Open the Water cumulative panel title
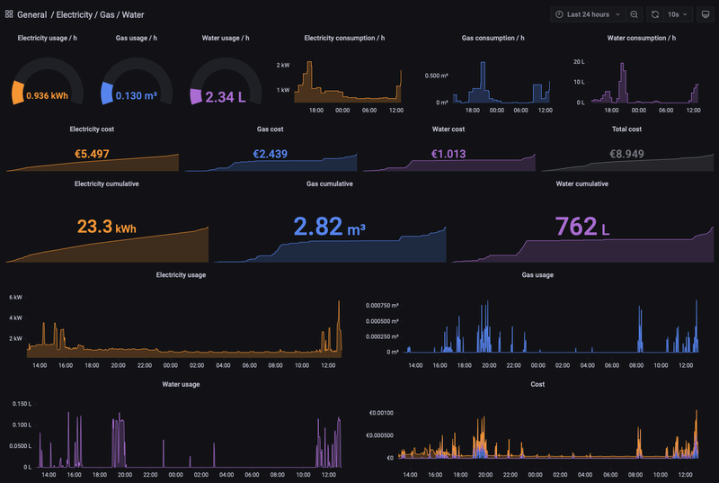The image size is (719, 483). coord(581,183)
